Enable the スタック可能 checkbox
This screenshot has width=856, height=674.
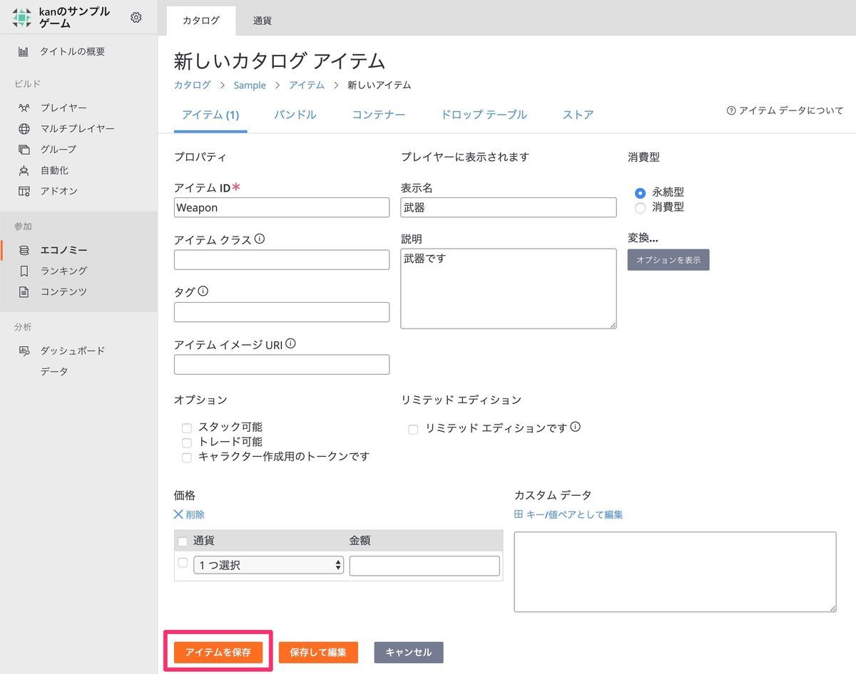[186, 427]
